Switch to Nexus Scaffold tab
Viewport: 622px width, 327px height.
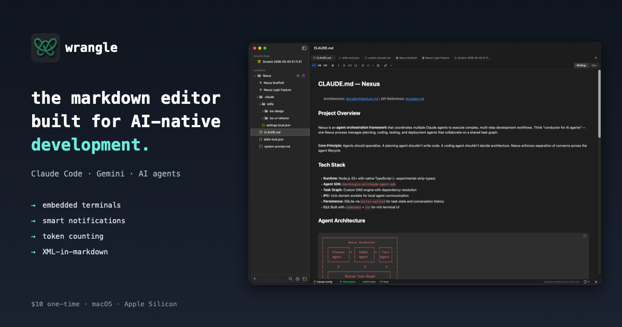point(406,58)
